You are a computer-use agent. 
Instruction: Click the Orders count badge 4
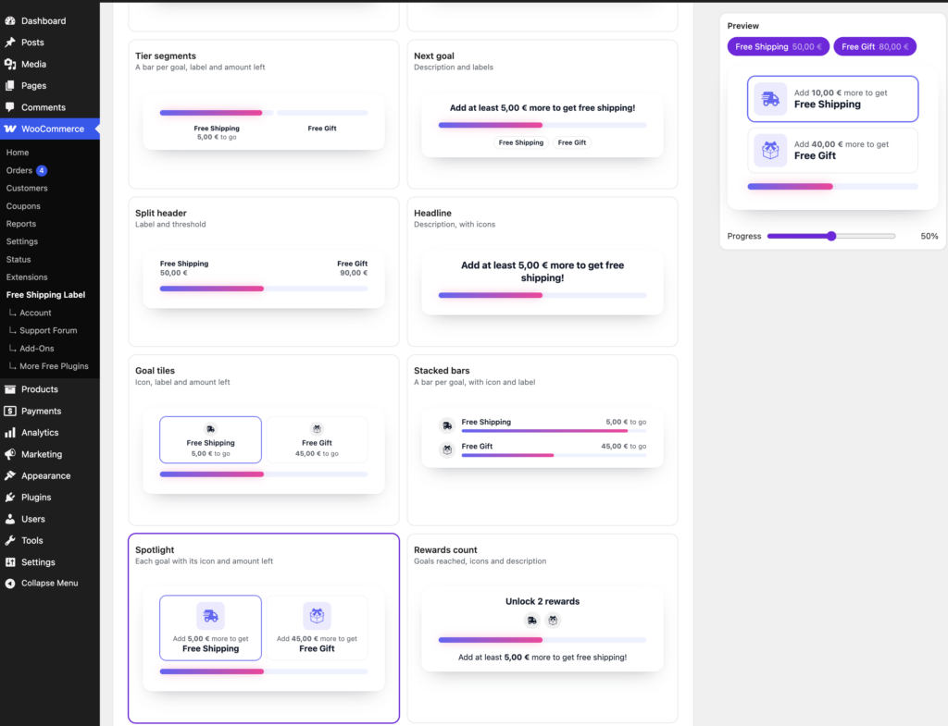pyautogui.click(x=42, y=170)
